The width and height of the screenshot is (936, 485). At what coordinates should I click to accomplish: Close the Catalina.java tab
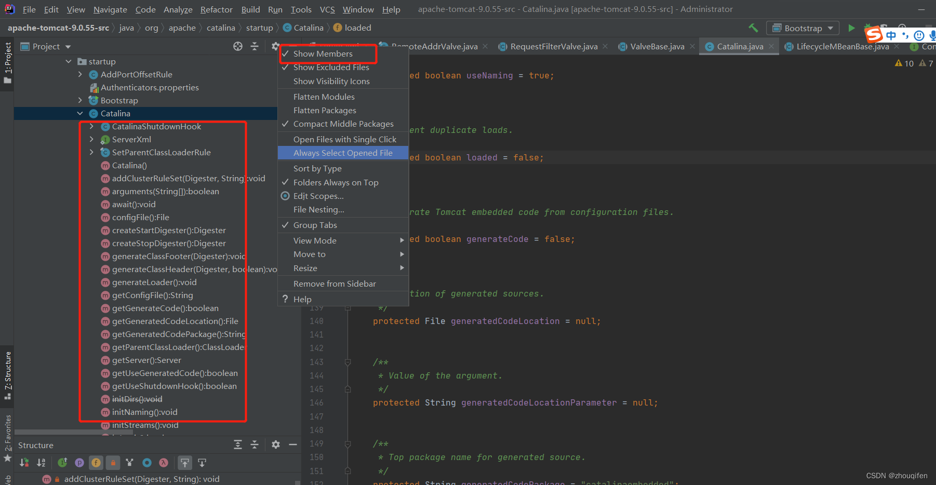(x=771, y=46)
